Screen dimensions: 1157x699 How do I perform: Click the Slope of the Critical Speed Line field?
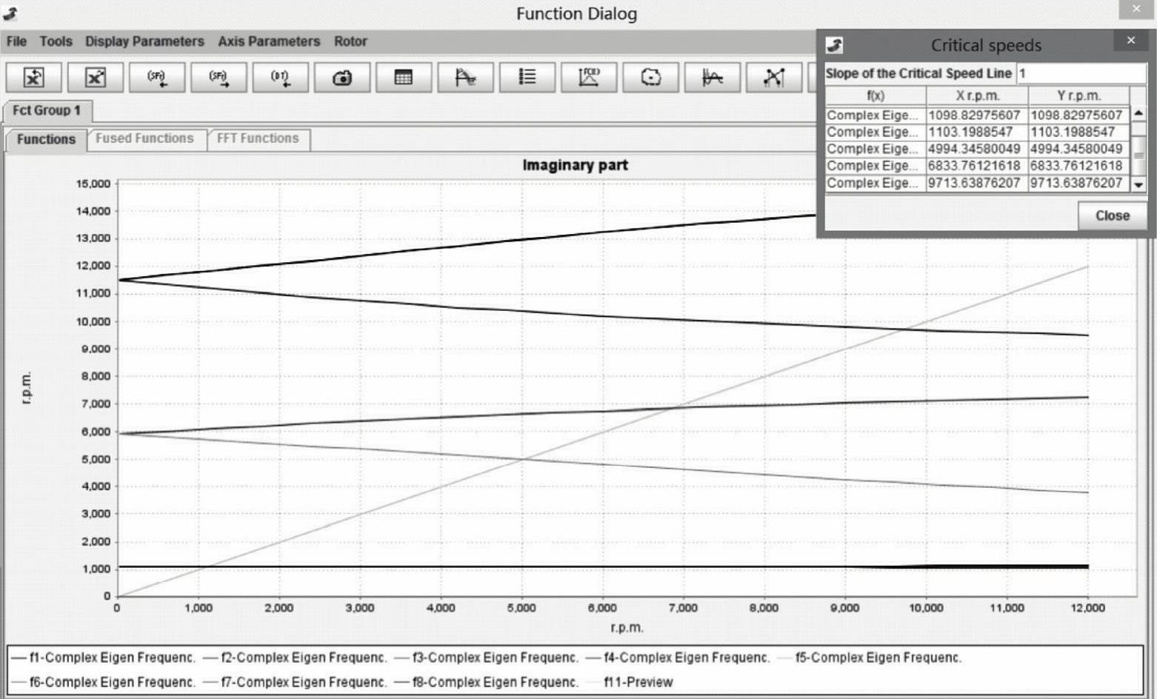1080,73
